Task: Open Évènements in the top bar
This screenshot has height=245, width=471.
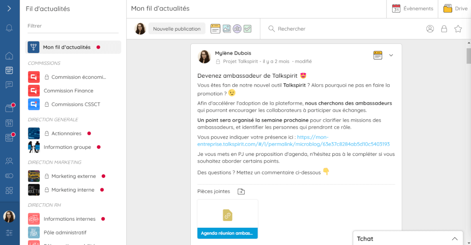Action: [413, 9]
